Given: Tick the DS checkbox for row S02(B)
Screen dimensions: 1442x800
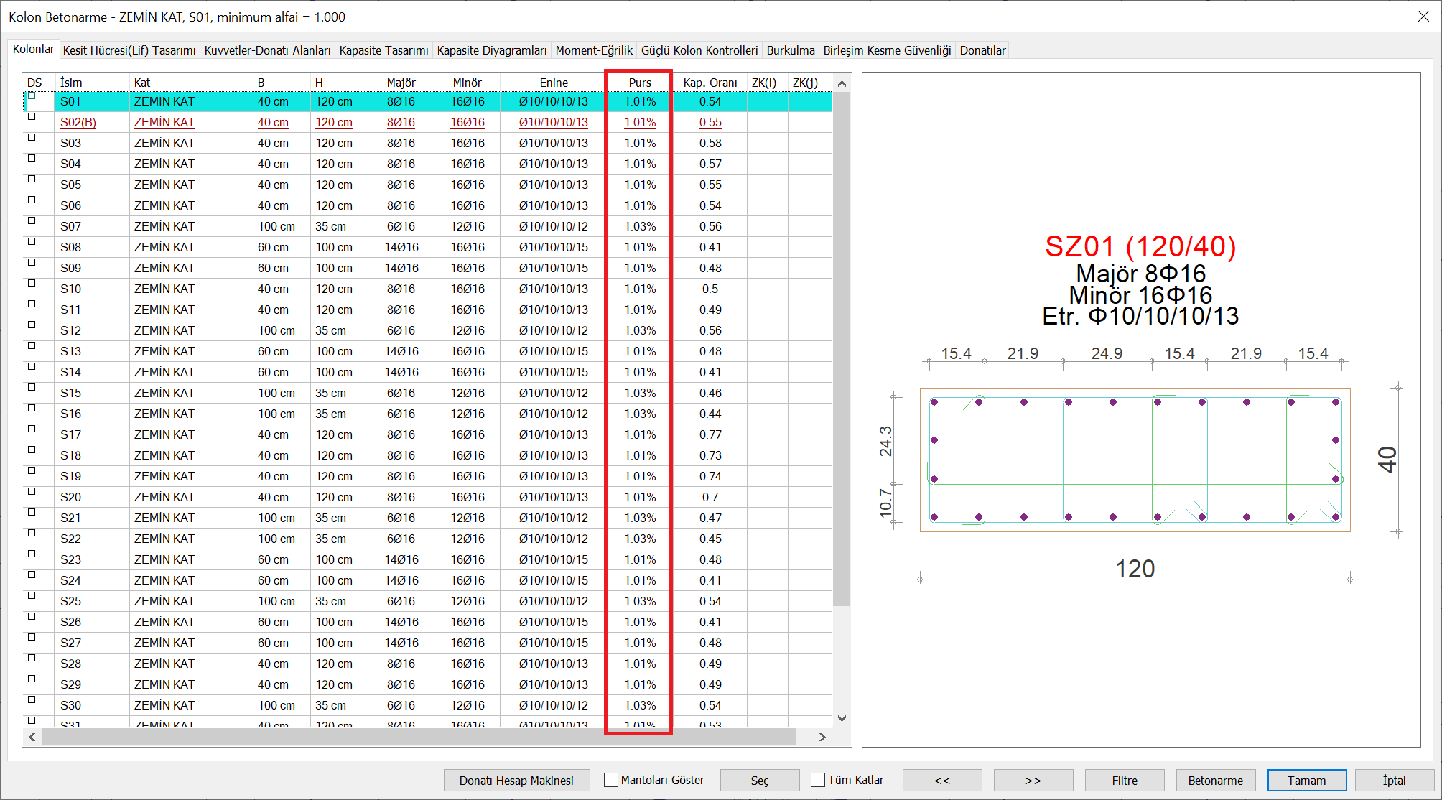Looking at the screenshot, I should click(32, 116).
